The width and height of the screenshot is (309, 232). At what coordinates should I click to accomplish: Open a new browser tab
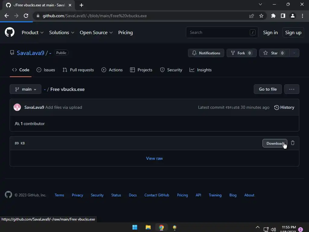(x=81, y=5)
